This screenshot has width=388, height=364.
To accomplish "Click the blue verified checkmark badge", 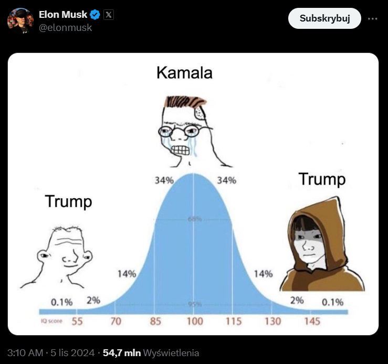I will coord(95,15).
